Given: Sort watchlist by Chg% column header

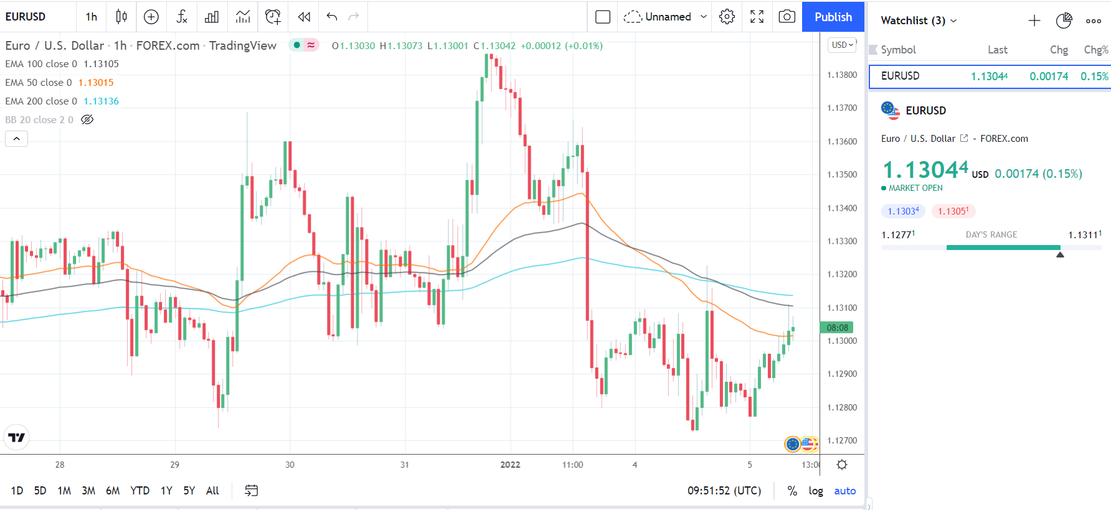Looking at the screenshot, I should [1096, 50].
